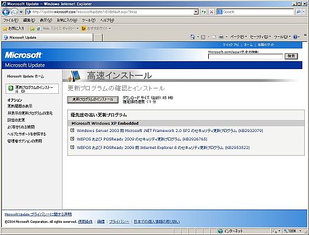
Task: Go forward using the Forward arrow button
Action: (14, 12)
